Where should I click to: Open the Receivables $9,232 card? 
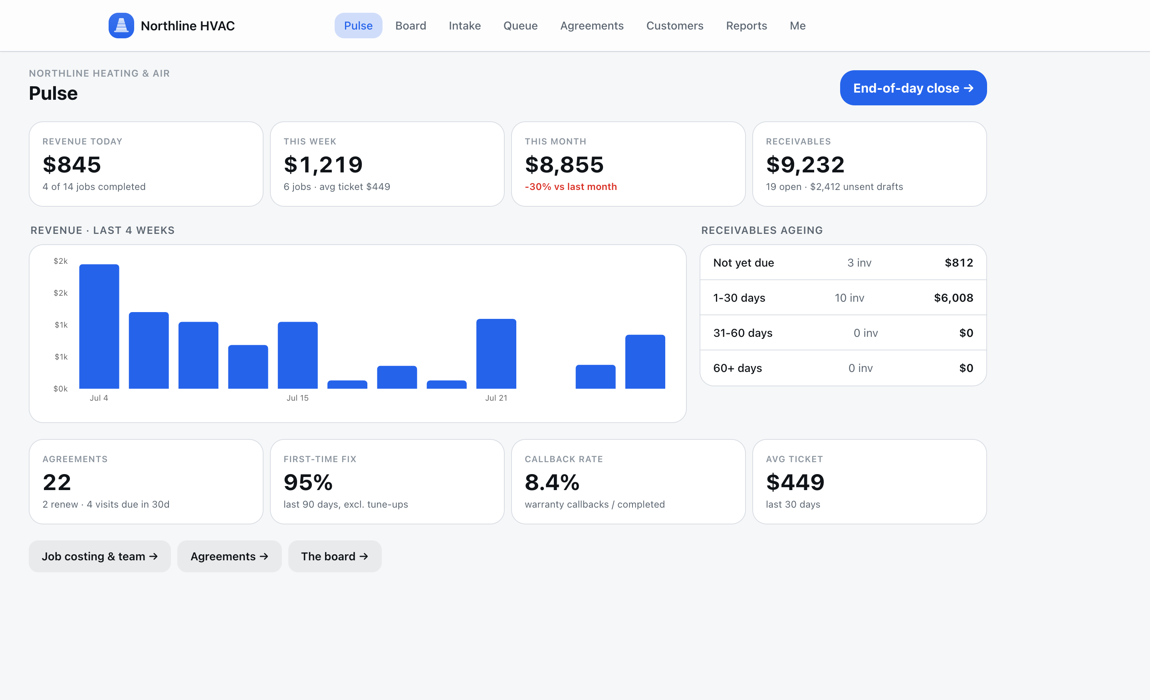point(869,164)
